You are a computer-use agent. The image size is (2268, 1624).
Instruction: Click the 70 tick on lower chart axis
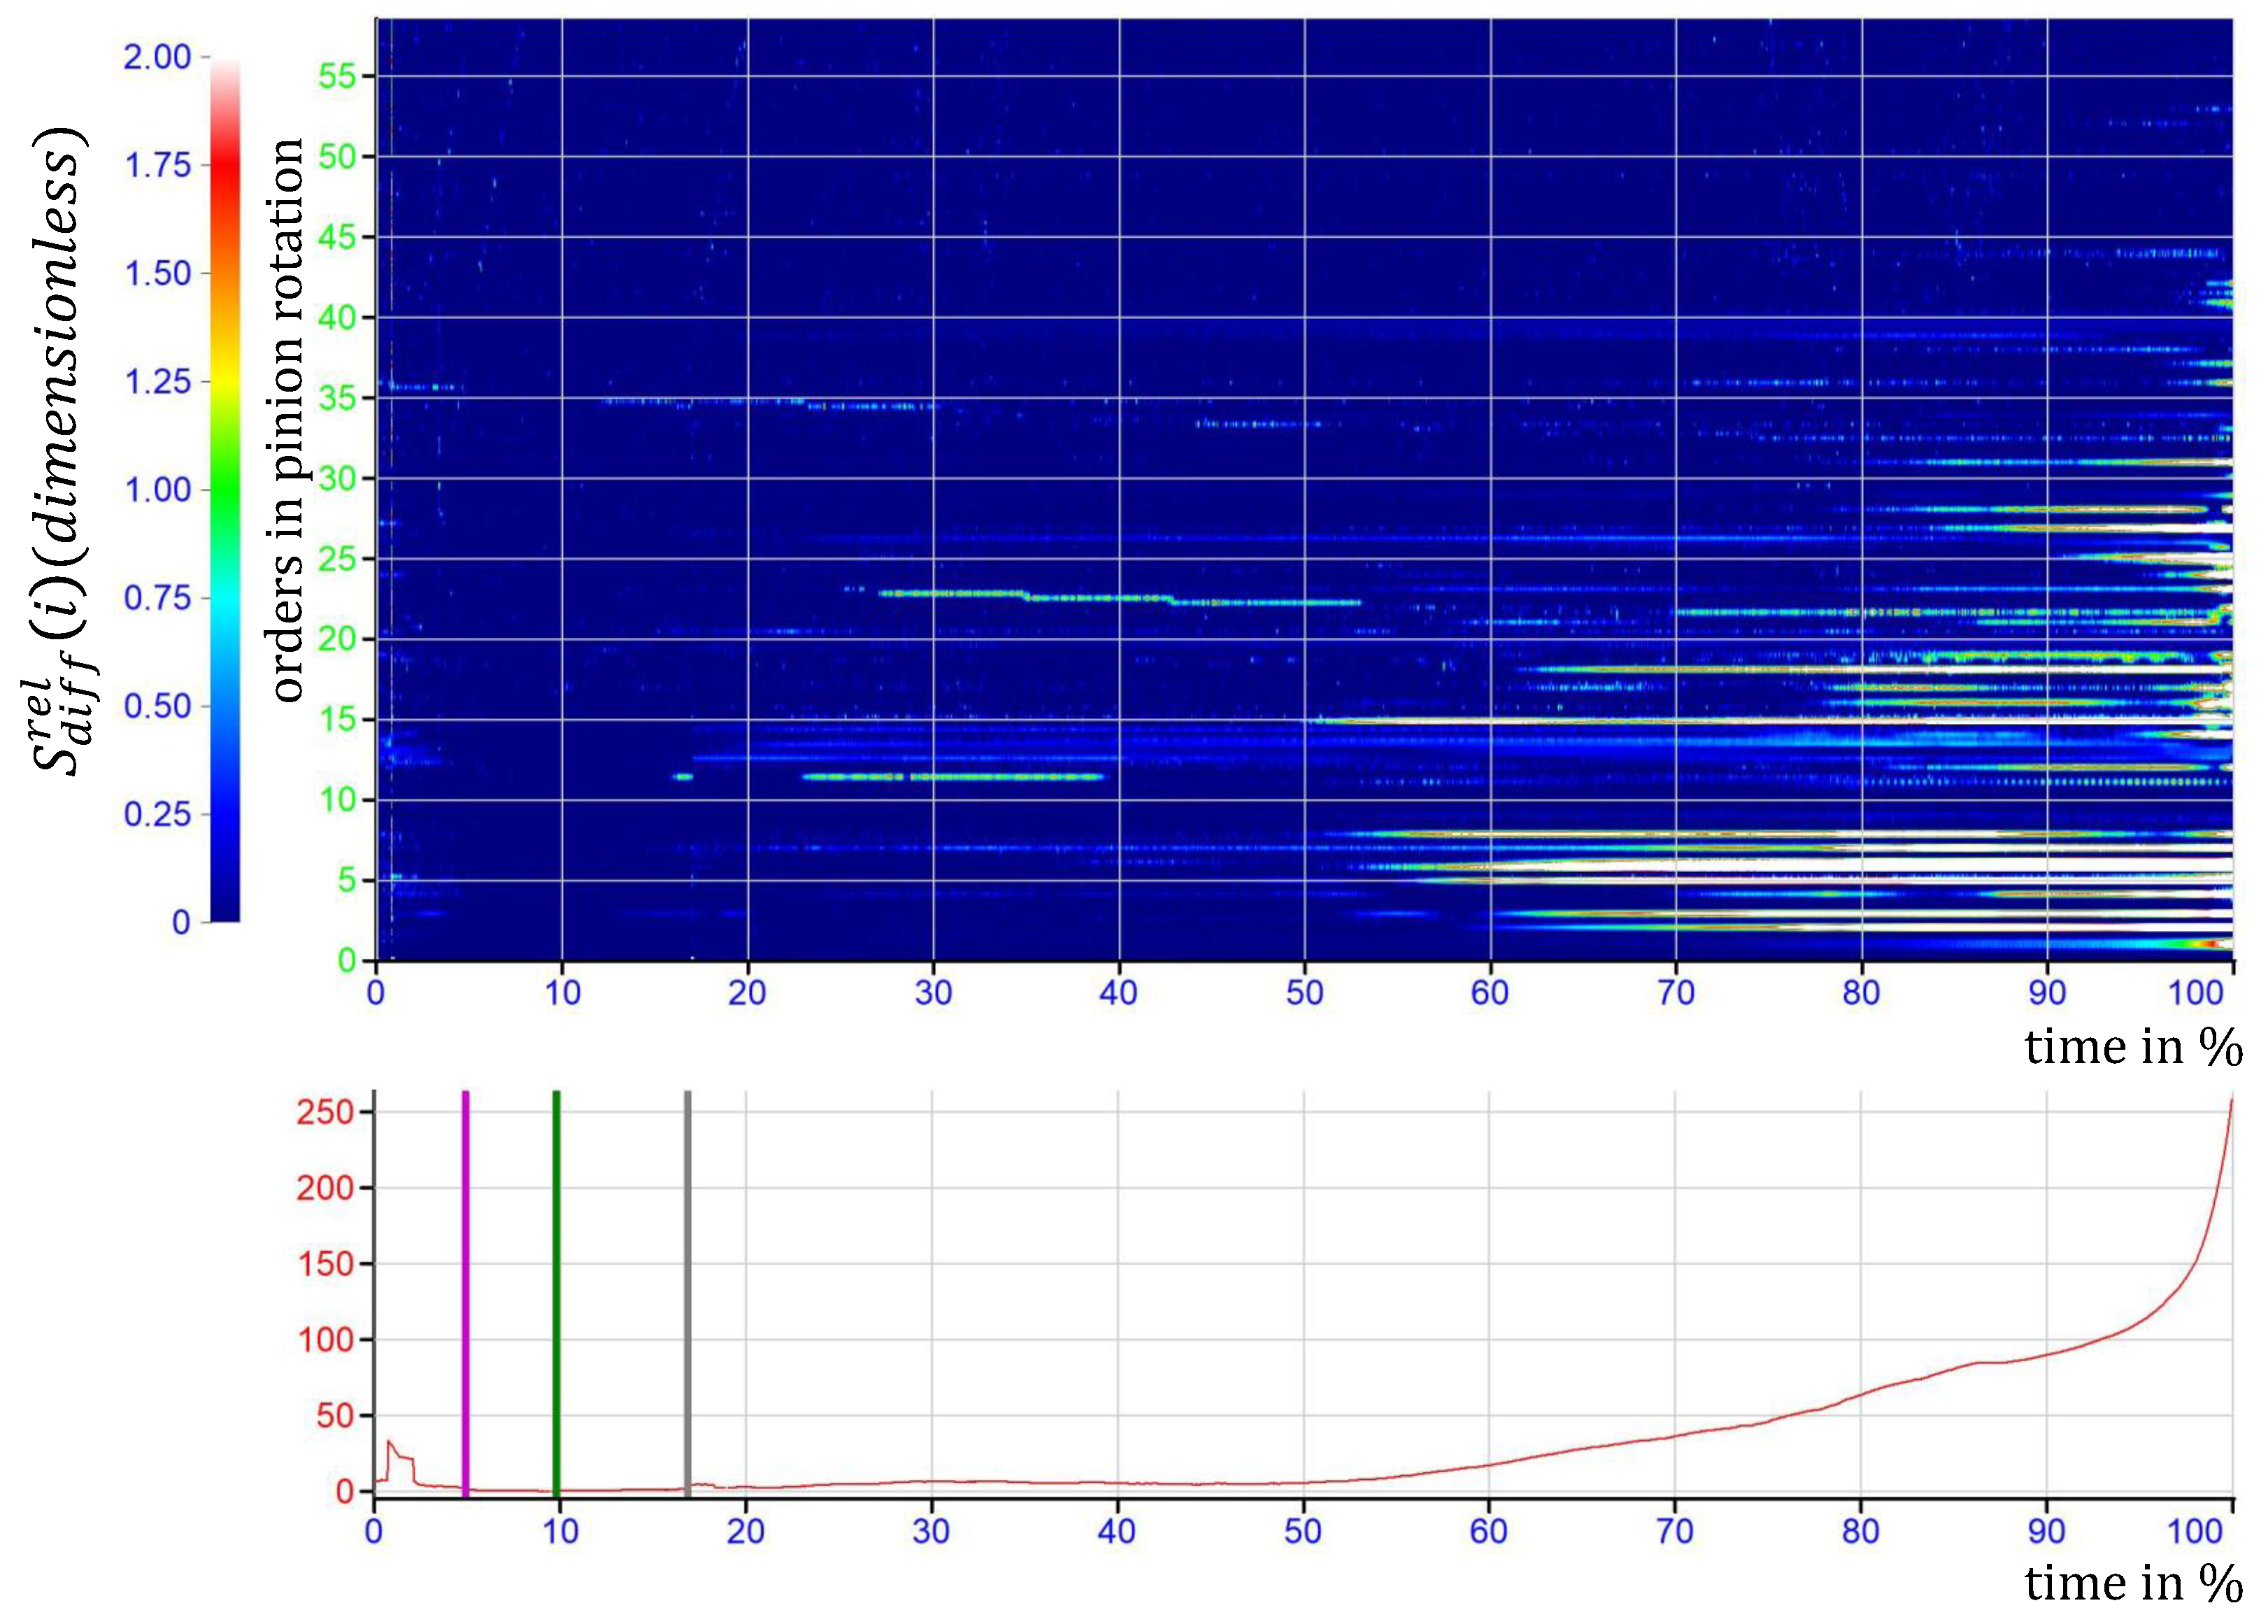click(x=1675, y=1531)
